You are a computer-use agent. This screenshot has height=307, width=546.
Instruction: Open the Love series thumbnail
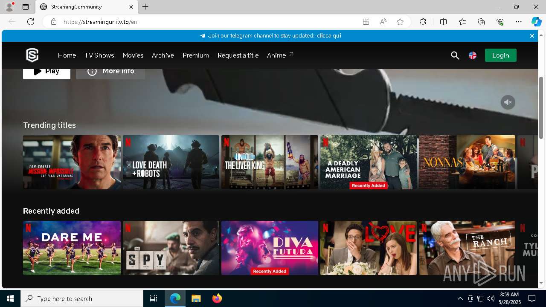pyautogui.click(x=369, y=248)
